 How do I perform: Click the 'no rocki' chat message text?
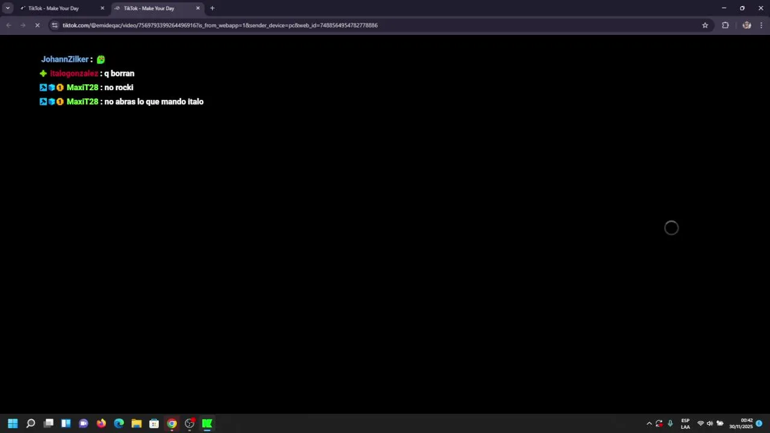119,88
